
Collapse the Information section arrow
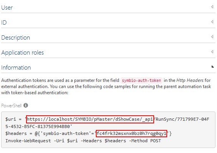(212, 67)
